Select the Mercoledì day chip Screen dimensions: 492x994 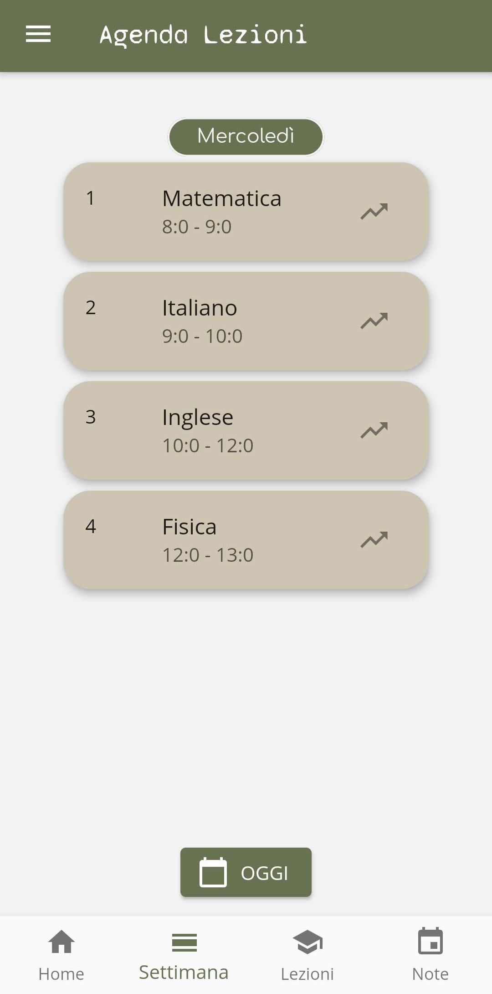point(246,136)
